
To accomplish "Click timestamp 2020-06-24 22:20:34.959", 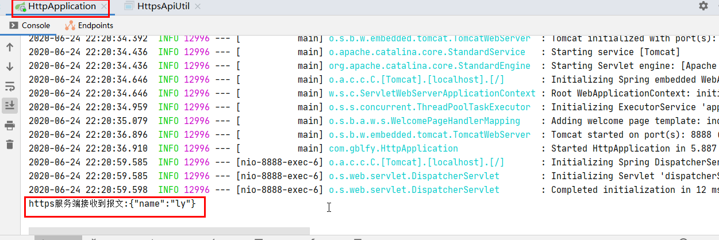I will (88, 107).
